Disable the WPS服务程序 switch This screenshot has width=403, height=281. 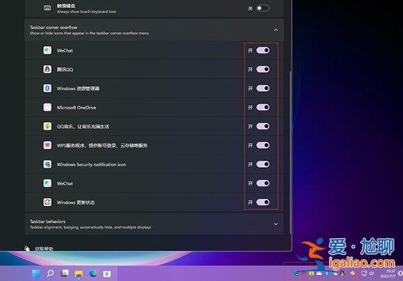263,146
